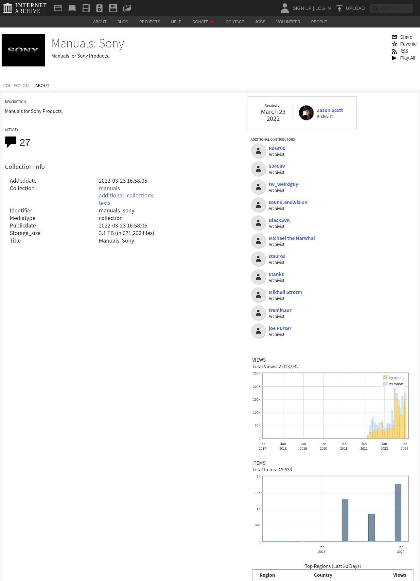Open the HELP nav item
The width and height of the screenshot is (420, 581).
(x=176, y=22)
